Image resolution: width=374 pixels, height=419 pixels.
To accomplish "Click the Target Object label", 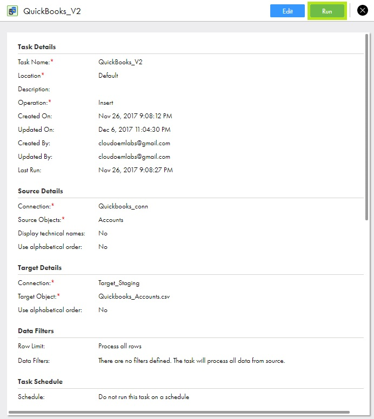I will click(37, 296).
